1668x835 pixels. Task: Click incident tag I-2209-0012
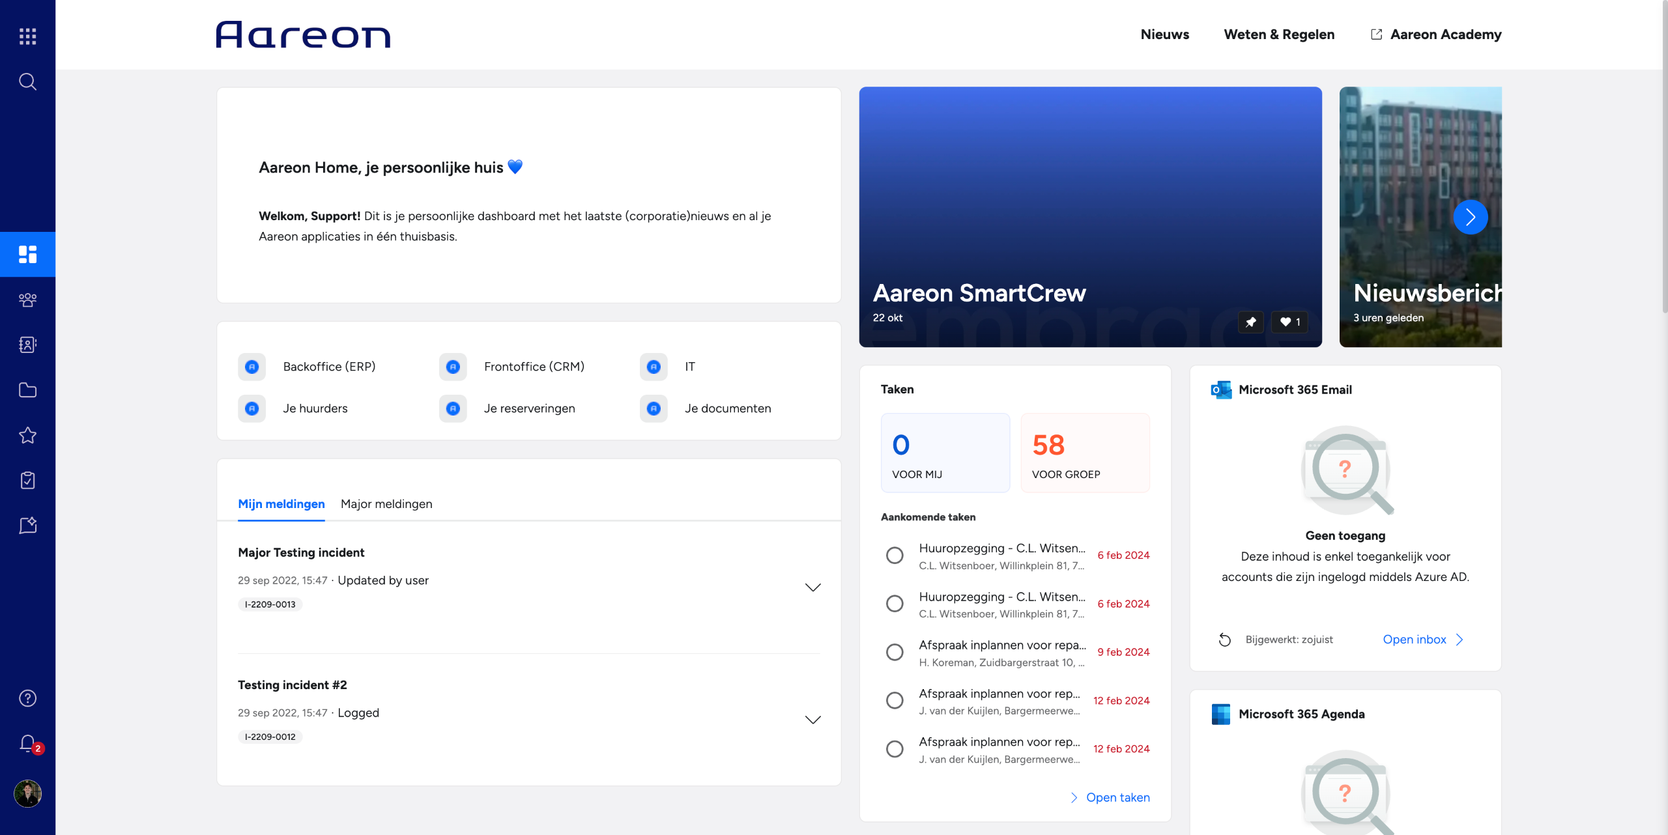[x=270, y=737]
